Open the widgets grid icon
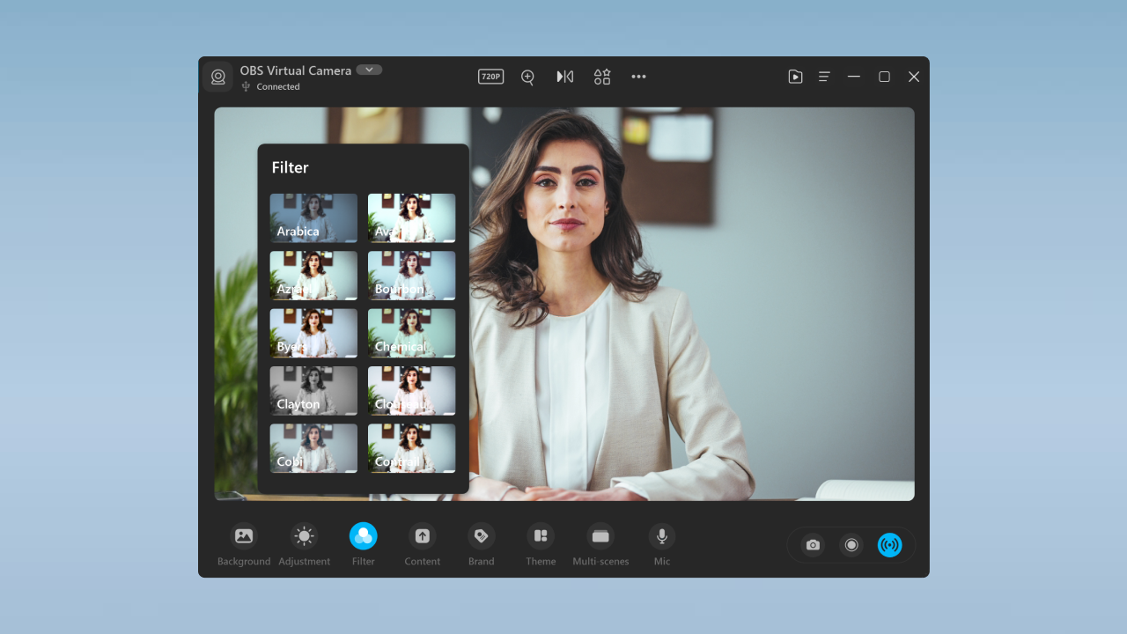Screen dimensions: 1127x634 click(x=601, y=77)
